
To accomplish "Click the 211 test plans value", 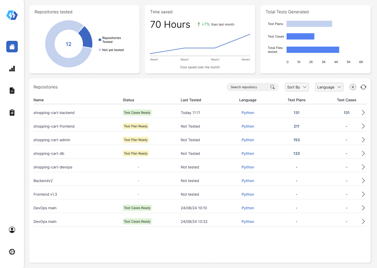I will (296, 126).
